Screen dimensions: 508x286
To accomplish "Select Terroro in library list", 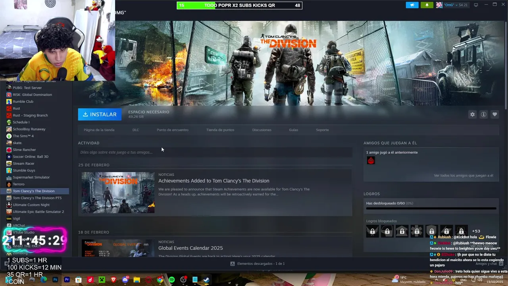I will point(19,184).
